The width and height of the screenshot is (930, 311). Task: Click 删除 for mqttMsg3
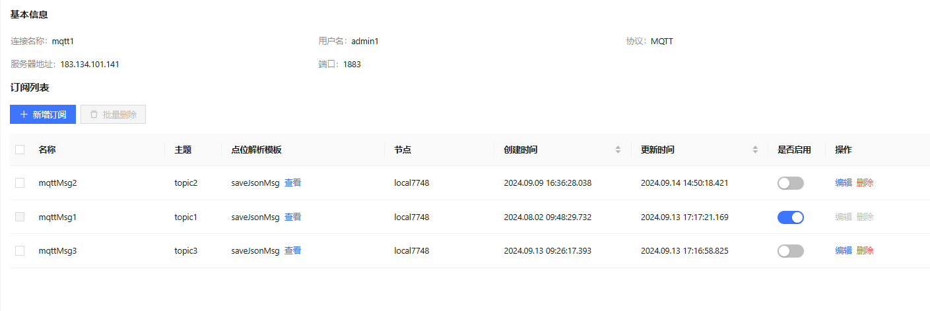[865, 250]
